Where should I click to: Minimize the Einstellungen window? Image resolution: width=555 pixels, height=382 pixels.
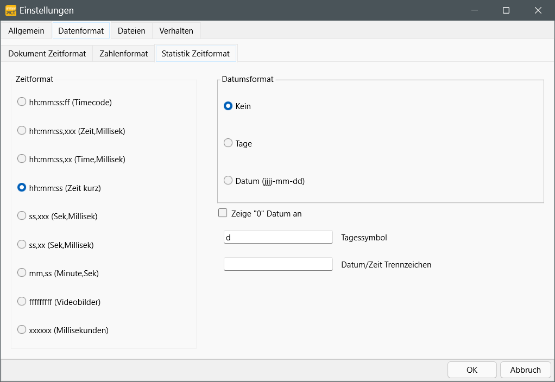[x=475, y=10]
